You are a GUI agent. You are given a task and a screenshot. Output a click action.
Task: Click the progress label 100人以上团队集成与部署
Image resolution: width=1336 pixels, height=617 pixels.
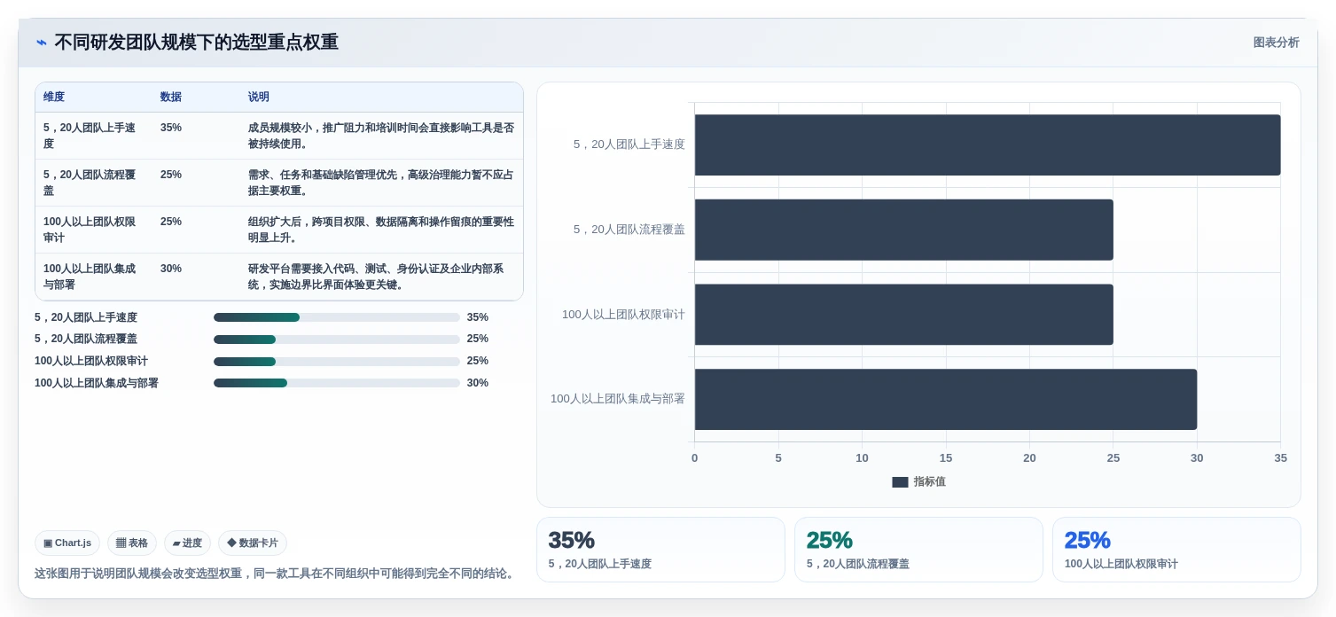point(97,383)
